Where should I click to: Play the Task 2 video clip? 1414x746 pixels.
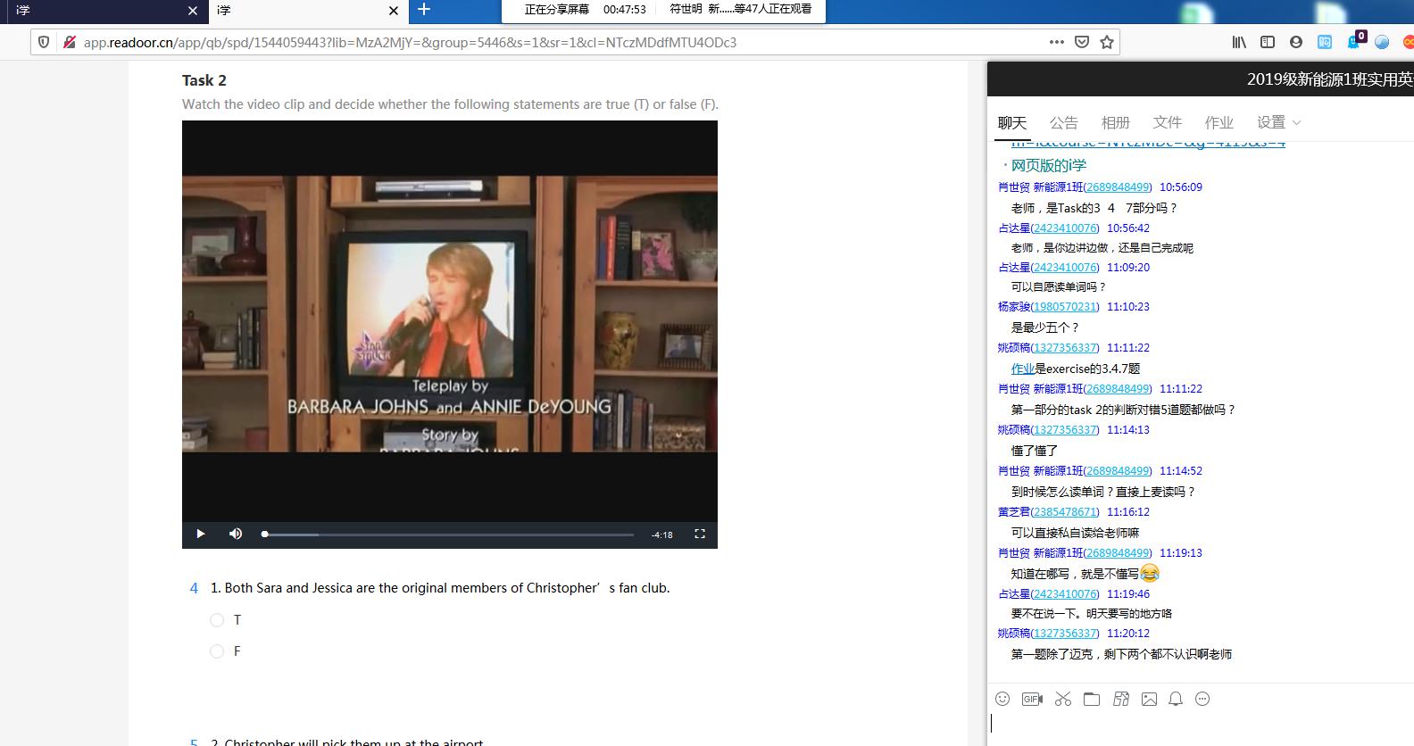point(200,534)
